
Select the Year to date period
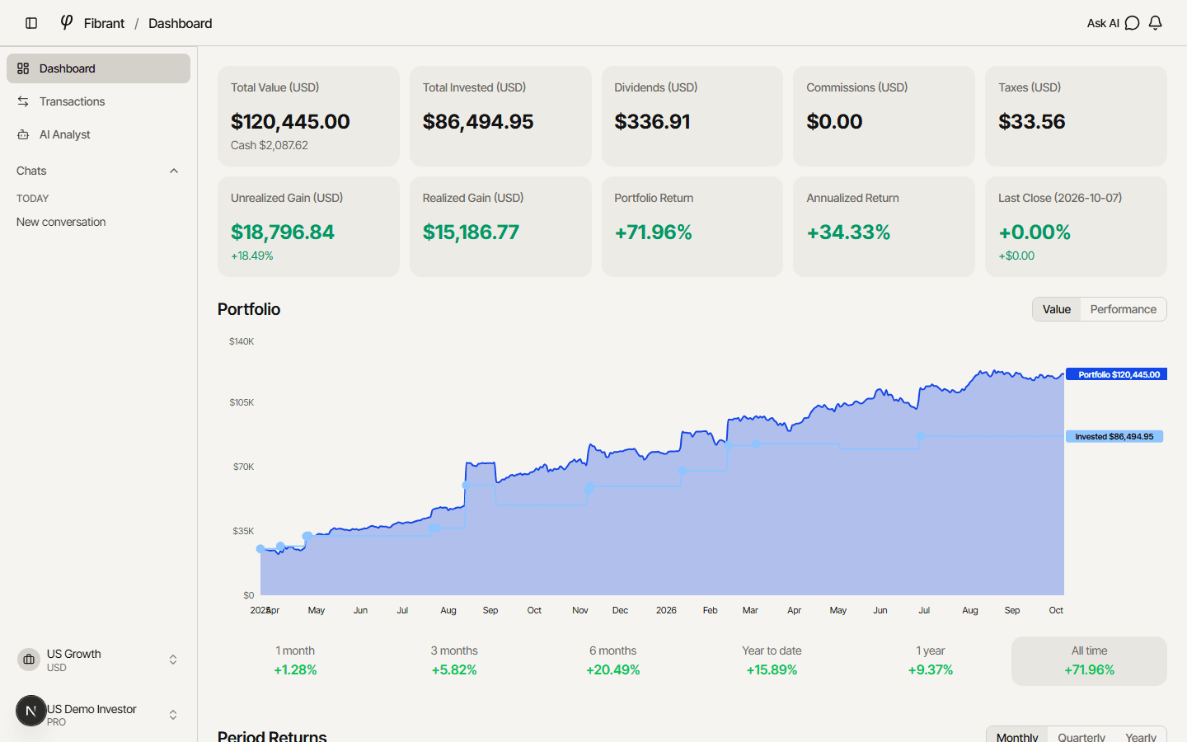pyautogui.click(x=772, y=660)
